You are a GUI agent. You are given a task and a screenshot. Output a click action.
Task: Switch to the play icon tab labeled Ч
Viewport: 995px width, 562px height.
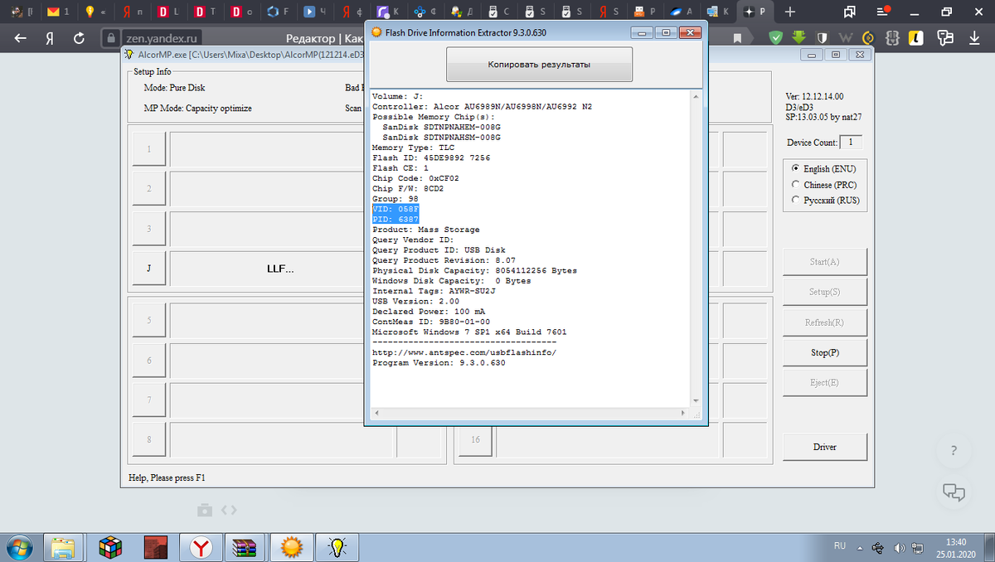point(314,12)
